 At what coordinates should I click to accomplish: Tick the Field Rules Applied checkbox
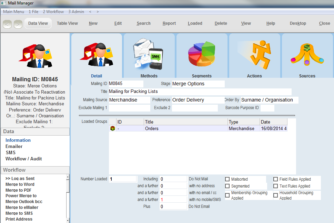[x=275, y=179]
